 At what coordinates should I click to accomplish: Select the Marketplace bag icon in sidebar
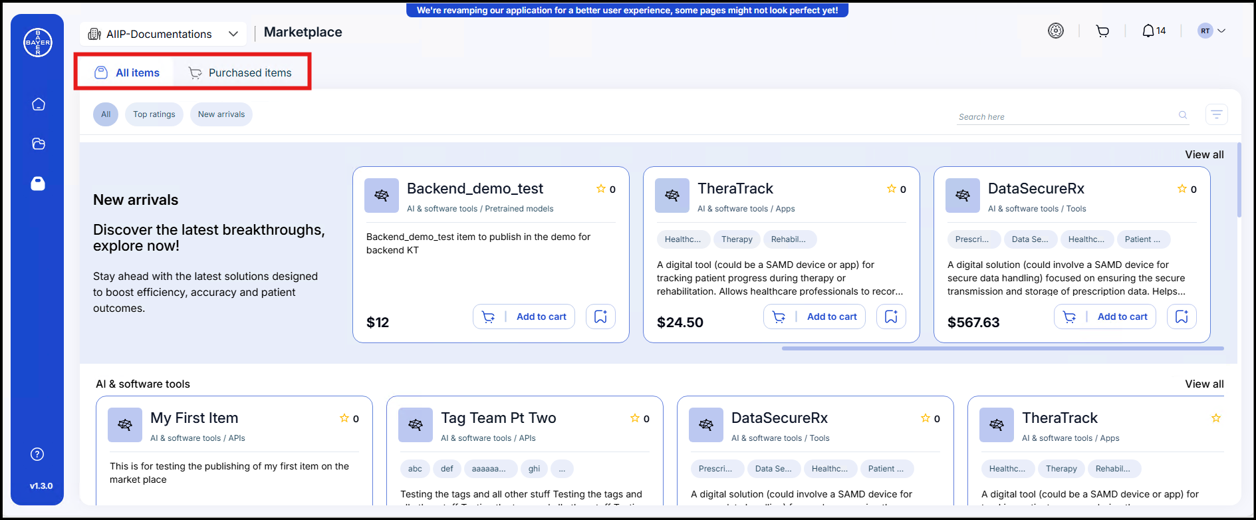(38, 184)
